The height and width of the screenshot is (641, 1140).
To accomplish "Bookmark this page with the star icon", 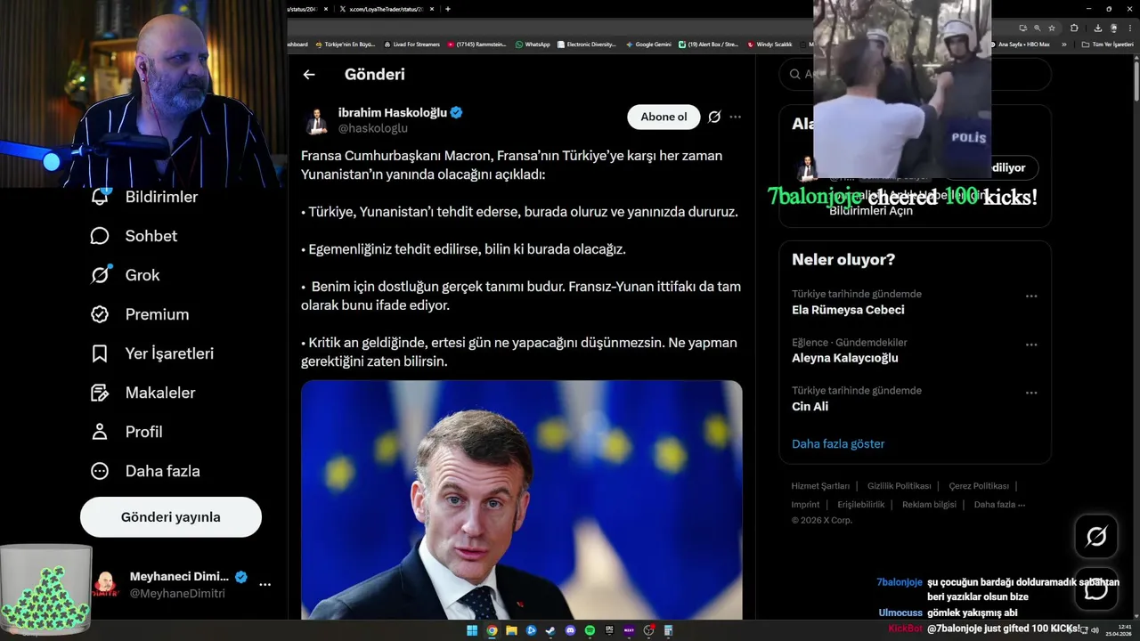I will tap(1052, 28).
